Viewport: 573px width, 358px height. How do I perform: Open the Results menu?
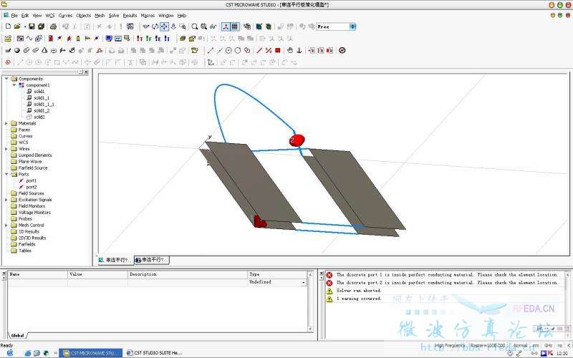click(130, 15)
